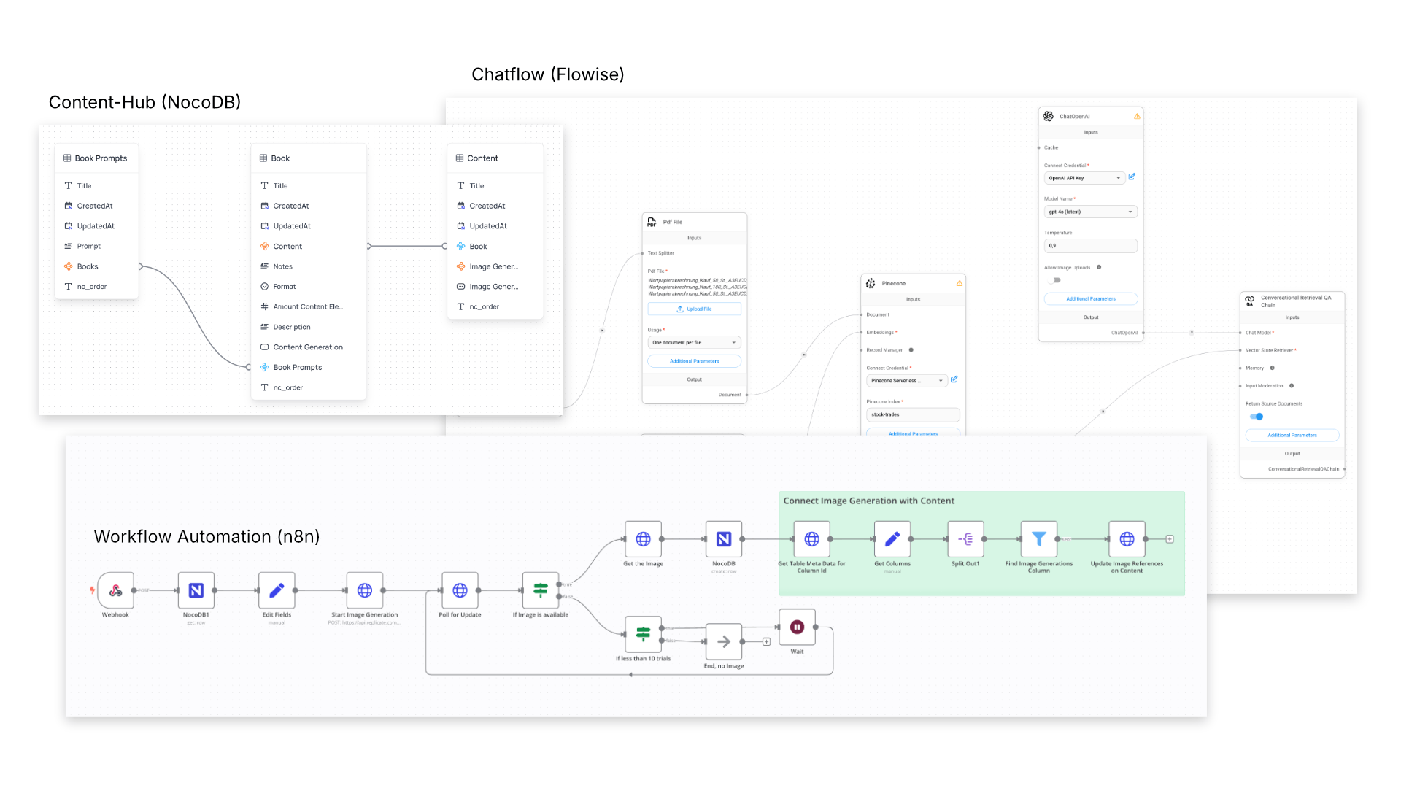Click the Output section header on ChatOpenAI
The image size is (1401, 788).
(1090, 317)
